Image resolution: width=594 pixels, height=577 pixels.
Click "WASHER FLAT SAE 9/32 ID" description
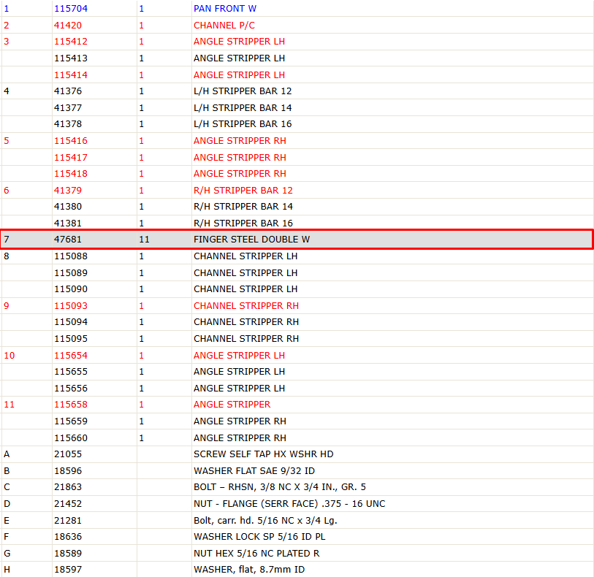(254, 471)
